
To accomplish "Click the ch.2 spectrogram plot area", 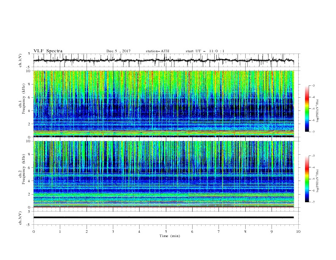I will click(x=163, y=174).
